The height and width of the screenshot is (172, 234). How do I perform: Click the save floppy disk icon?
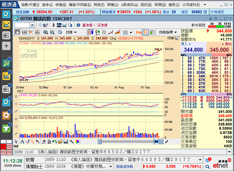pos(66,141)
